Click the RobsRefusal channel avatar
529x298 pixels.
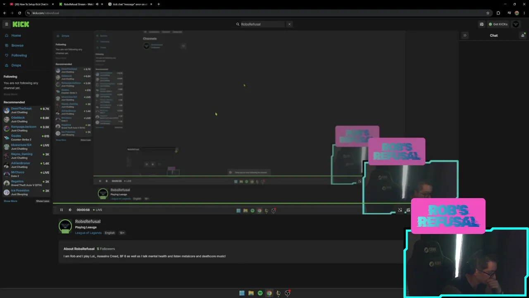click(65, 226)
